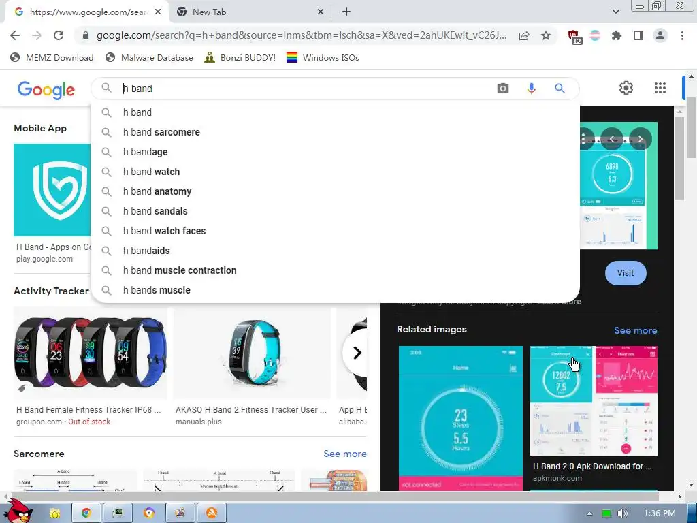
Task: Open the striped circle extension icon
Action: click(x=595, y=35)
